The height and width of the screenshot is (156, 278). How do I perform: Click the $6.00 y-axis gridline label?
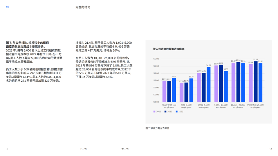[156, 59]
